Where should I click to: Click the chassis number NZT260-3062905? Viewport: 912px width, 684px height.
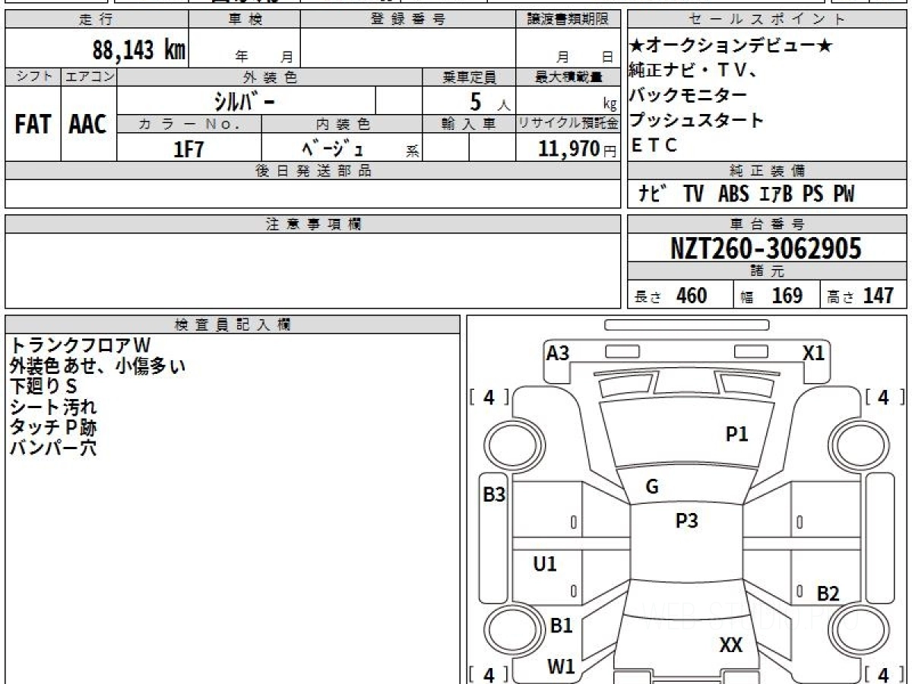coord(766,248)
